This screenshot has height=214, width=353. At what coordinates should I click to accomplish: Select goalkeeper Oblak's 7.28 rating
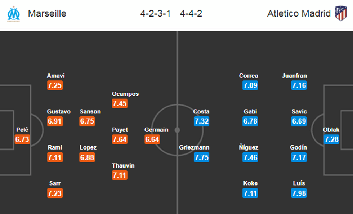(x=331, y=139)
